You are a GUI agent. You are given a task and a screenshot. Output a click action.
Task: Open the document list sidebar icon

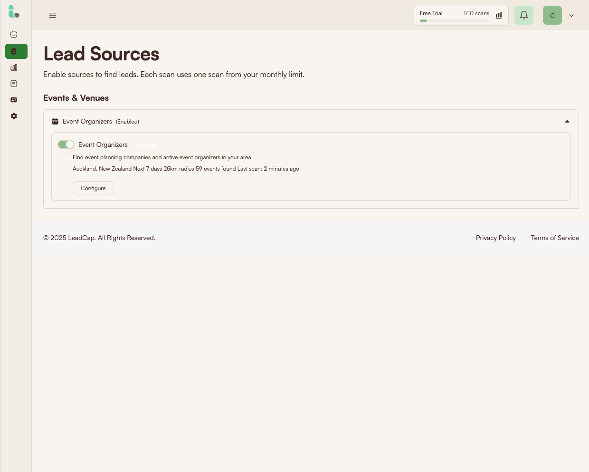14,84
